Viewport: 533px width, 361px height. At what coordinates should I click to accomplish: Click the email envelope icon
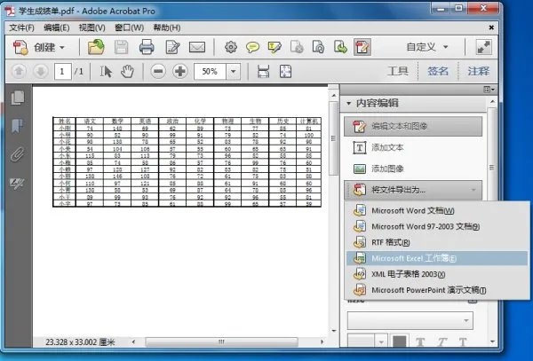point(197,47)
